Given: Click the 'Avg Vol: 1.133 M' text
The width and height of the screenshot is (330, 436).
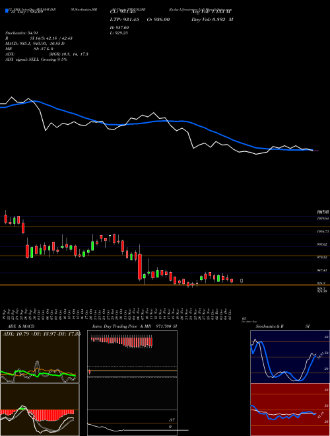Looking at the screenshot, I should point(211,12).
